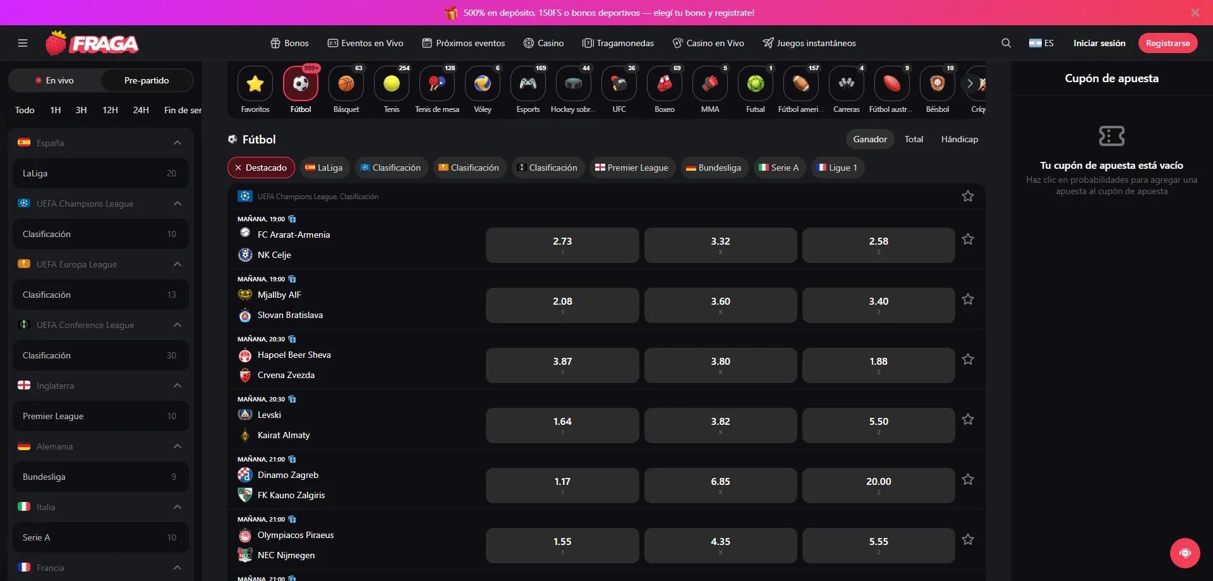Collapse the UEFA Europa League section
1213x581 pixels.
click(178, 264)
